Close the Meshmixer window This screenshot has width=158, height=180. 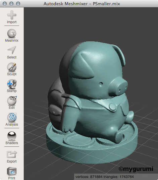[5, 4]
